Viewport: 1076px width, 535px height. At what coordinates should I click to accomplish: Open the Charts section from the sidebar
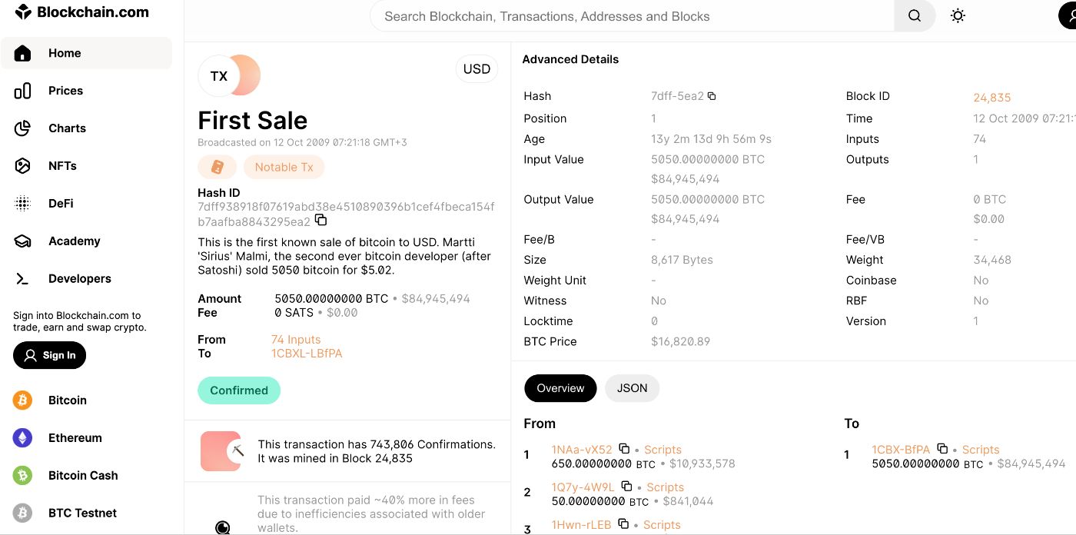coord(67,128)
